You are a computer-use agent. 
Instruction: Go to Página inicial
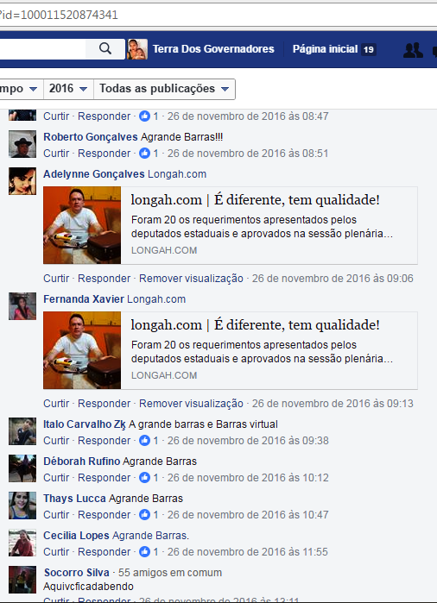(x=325, y=49)
